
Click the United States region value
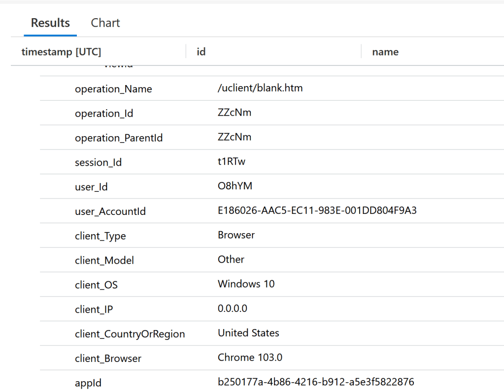click(x=248, y=333)
